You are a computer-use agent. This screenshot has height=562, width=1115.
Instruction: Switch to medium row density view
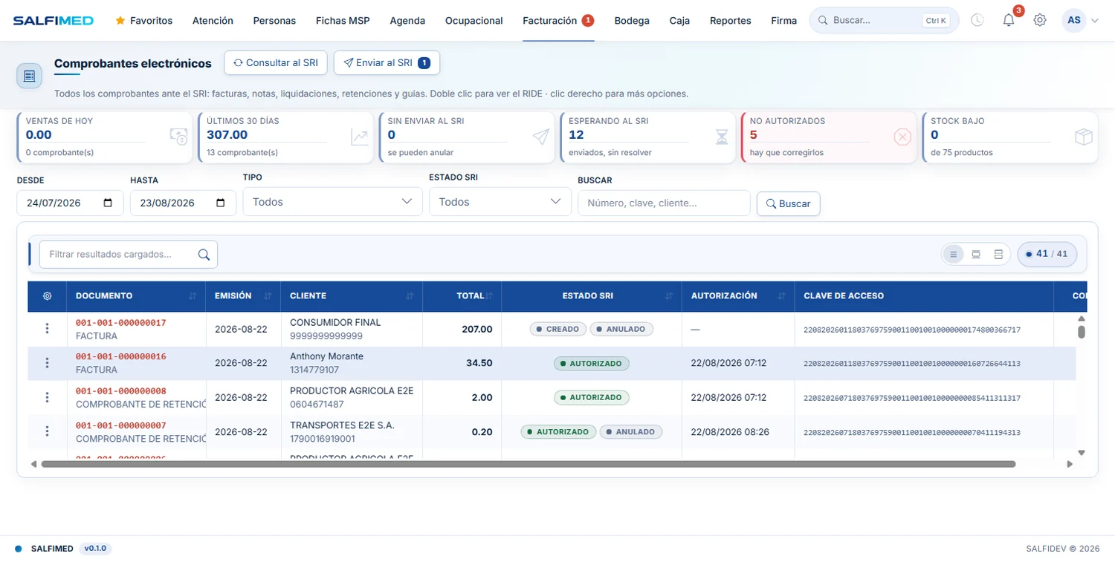976,254
